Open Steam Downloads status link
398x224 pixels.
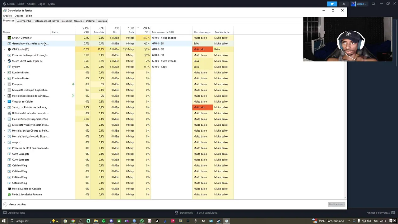[196, 213]
